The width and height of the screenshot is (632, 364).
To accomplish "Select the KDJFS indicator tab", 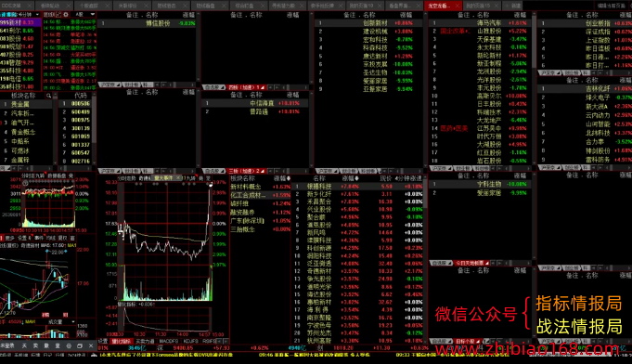I will (x=190, y=341).
